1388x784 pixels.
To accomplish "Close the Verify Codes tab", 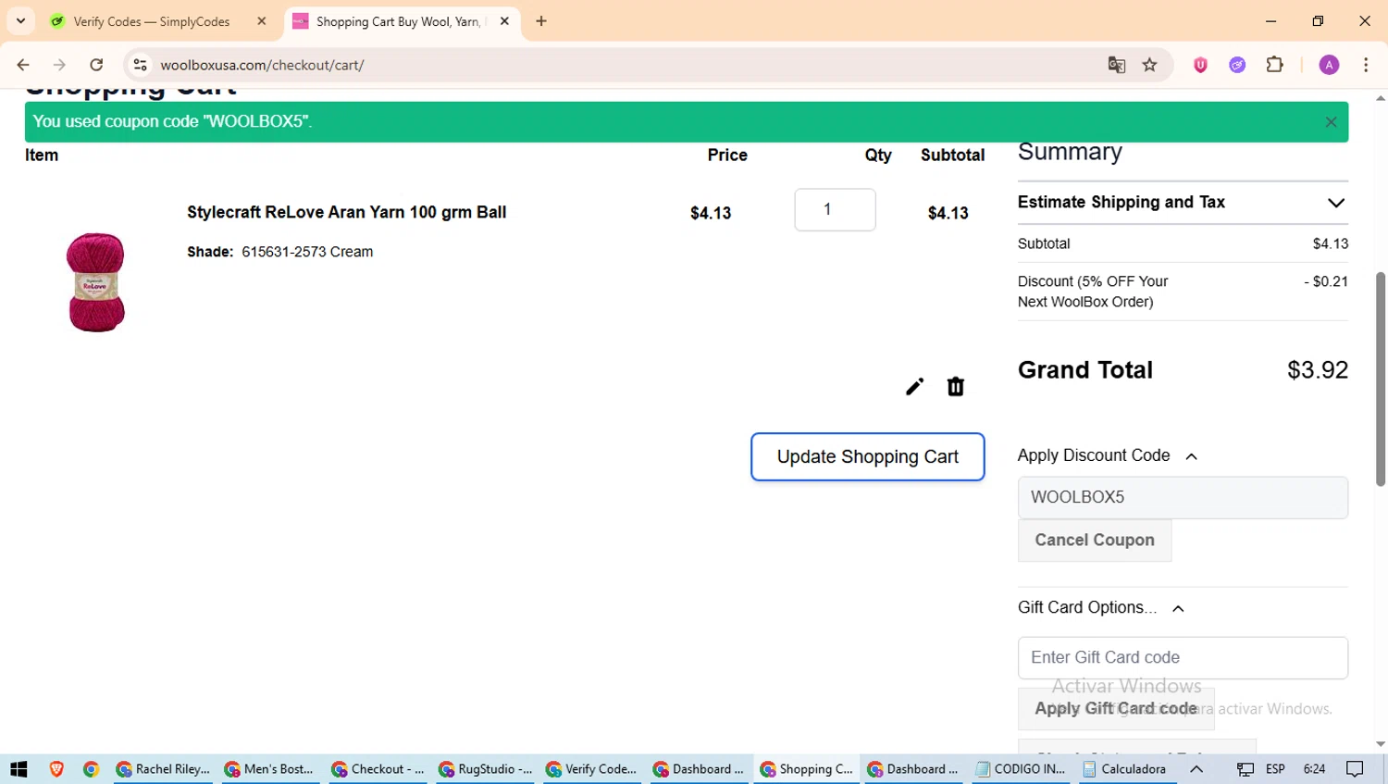I will tap(262, 21).
